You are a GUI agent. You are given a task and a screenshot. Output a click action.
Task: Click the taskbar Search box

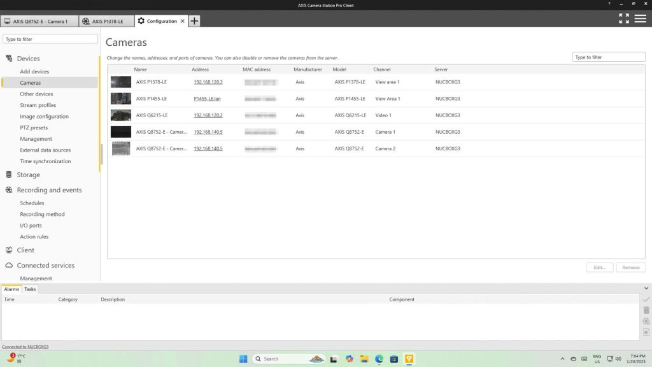click(x=288, y=359)
